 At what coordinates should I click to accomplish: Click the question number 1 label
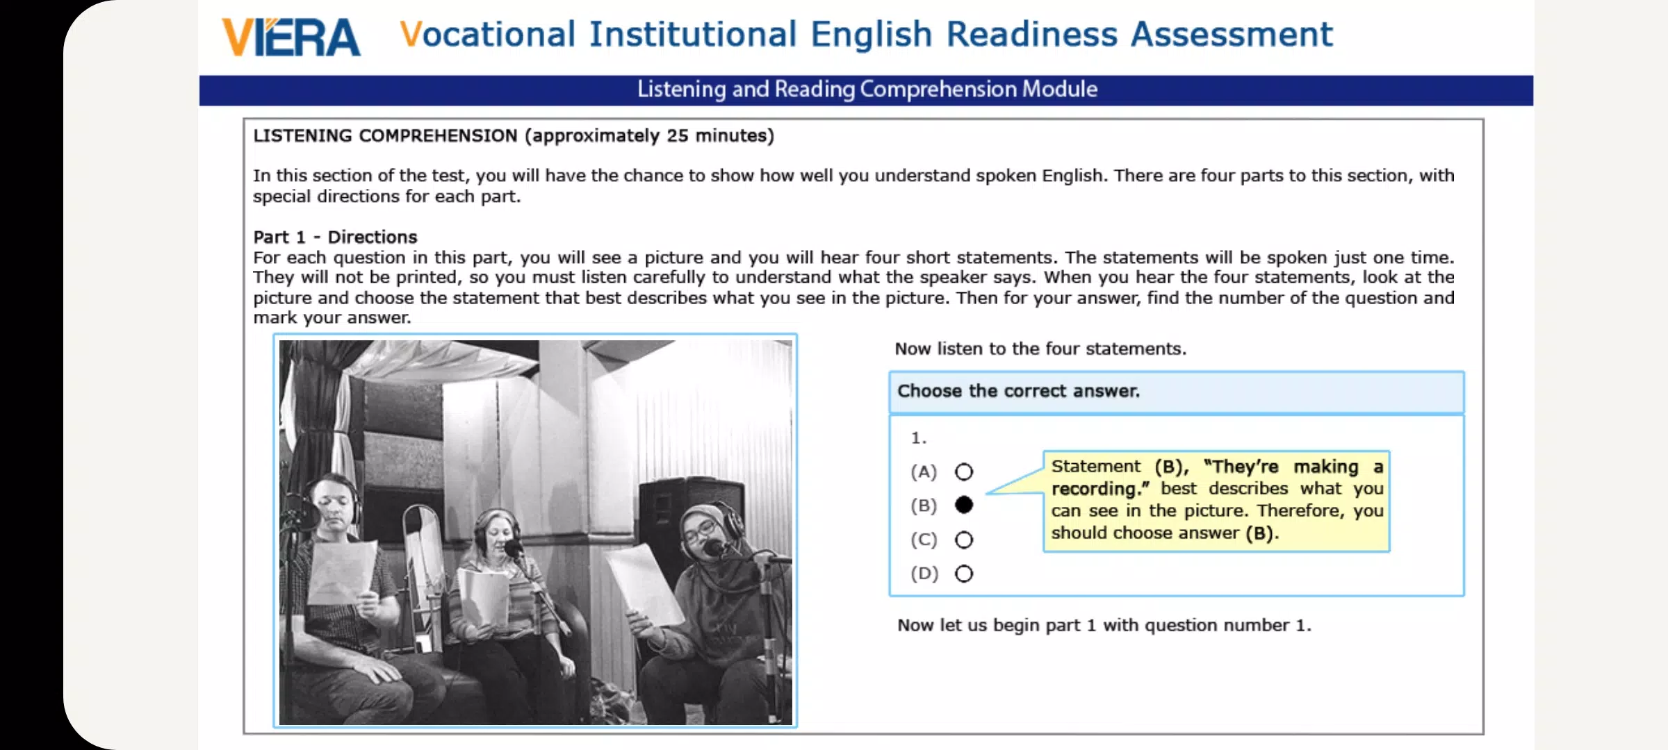(919, 438)
